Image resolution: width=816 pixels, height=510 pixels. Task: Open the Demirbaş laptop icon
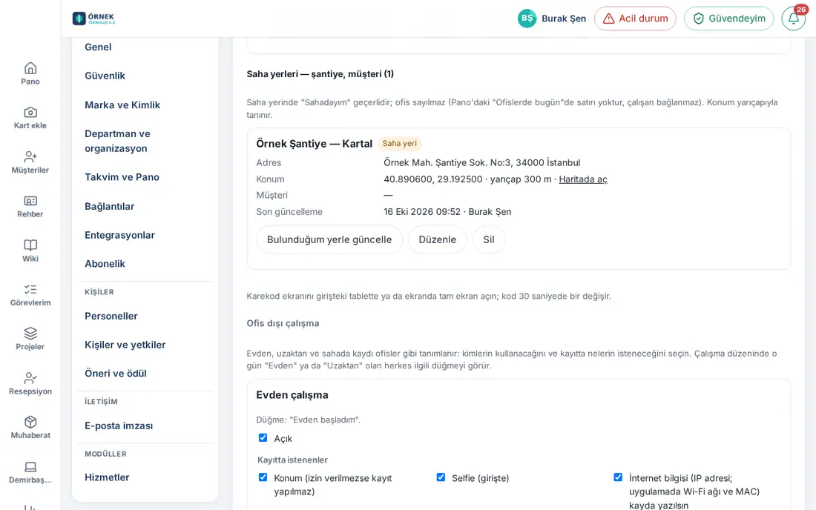[30, 467]
